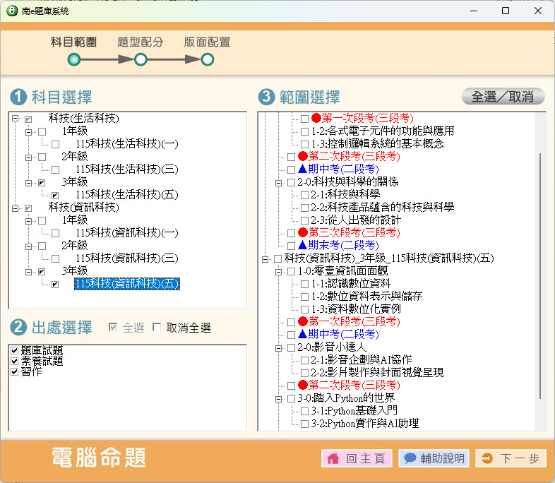Select 115科技(資訊科技)(三) tree item
This screenshot has height=483, width=555.
coord(127,258)
